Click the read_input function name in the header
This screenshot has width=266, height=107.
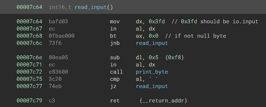91,7
